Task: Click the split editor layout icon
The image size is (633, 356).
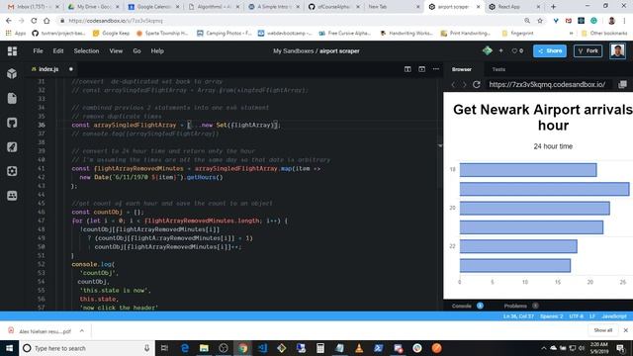Action: coord(407,69)
